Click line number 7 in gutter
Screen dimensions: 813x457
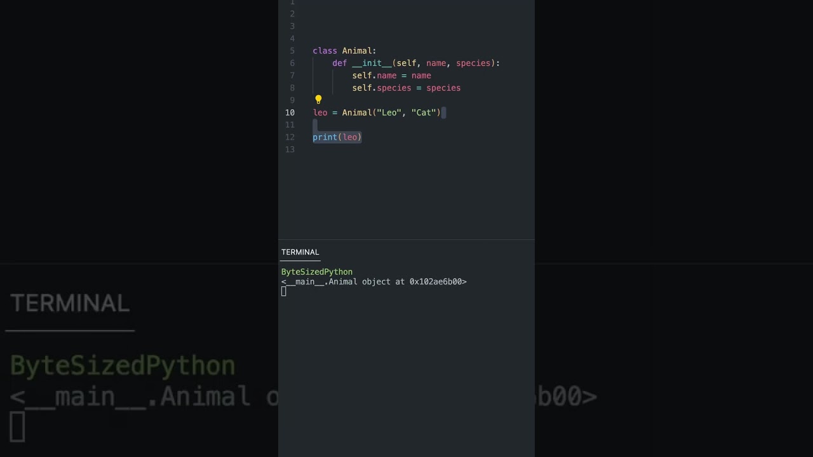click(292, 76)
